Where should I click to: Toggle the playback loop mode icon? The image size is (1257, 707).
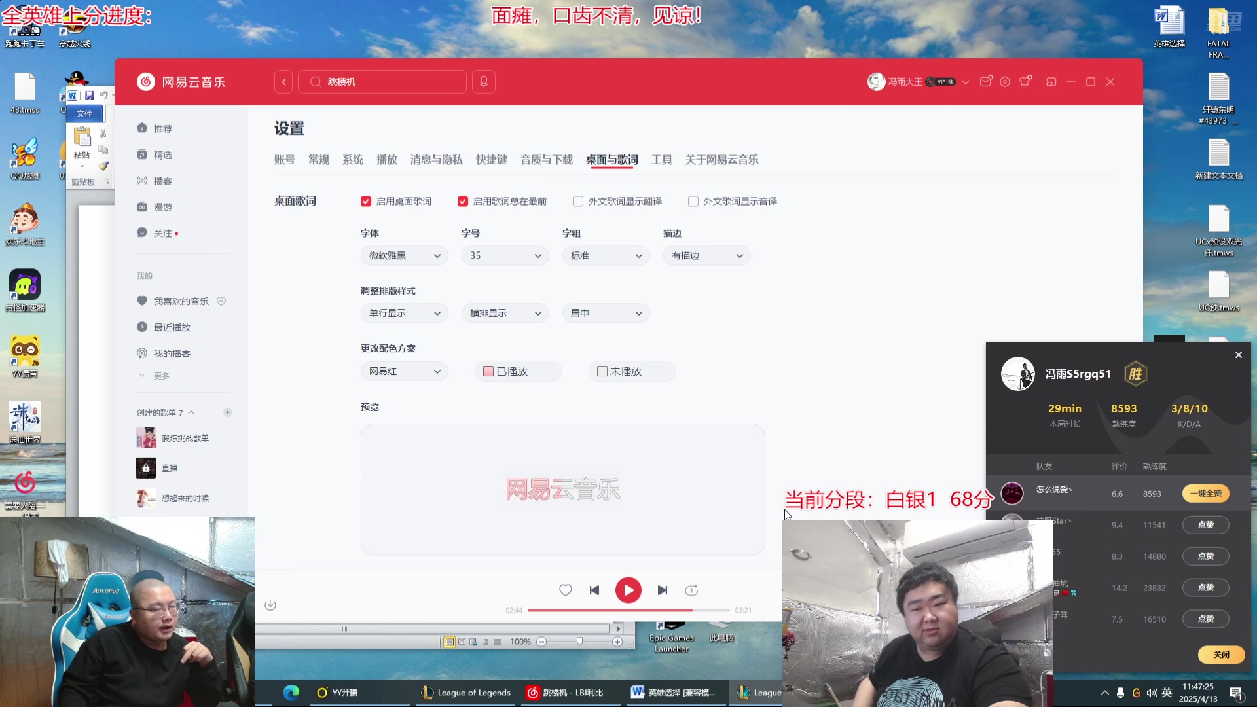(x=691, y=590)
